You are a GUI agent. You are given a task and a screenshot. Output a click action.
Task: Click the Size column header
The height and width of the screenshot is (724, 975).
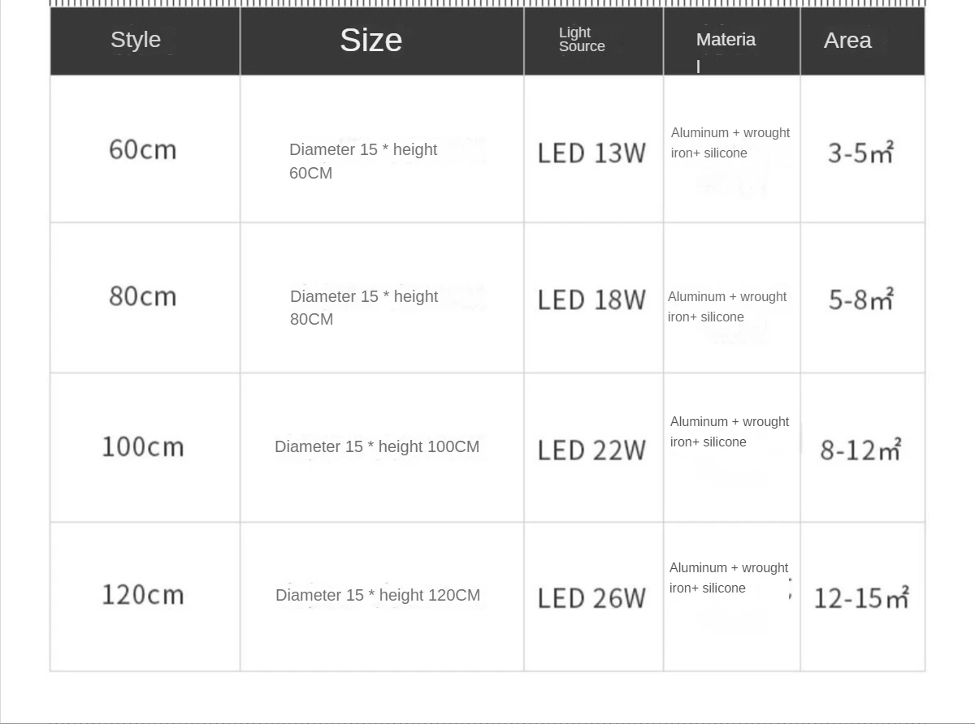pyautogui.click(x=370, y=40)
